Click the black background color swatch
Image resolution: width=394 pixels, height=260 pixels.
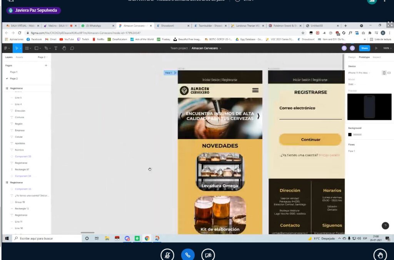350,135
